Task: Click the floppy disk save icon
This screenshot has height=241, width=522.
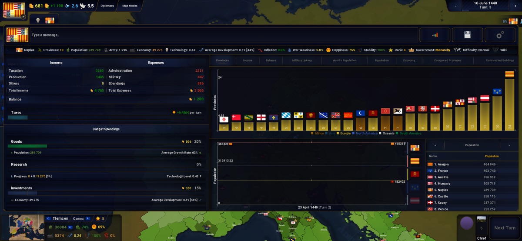Action: 467,35
